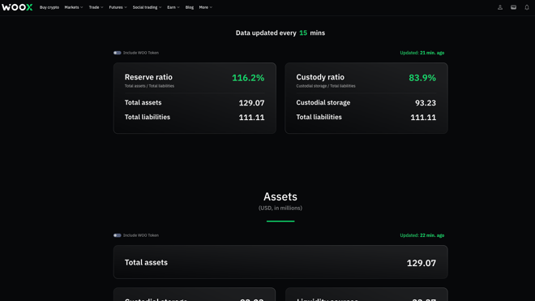Image resolution: width=535 pixels, height=301 pixels.
Task: Toggle Include WOO Token above Reserve ratio
Action: [118, 53]
